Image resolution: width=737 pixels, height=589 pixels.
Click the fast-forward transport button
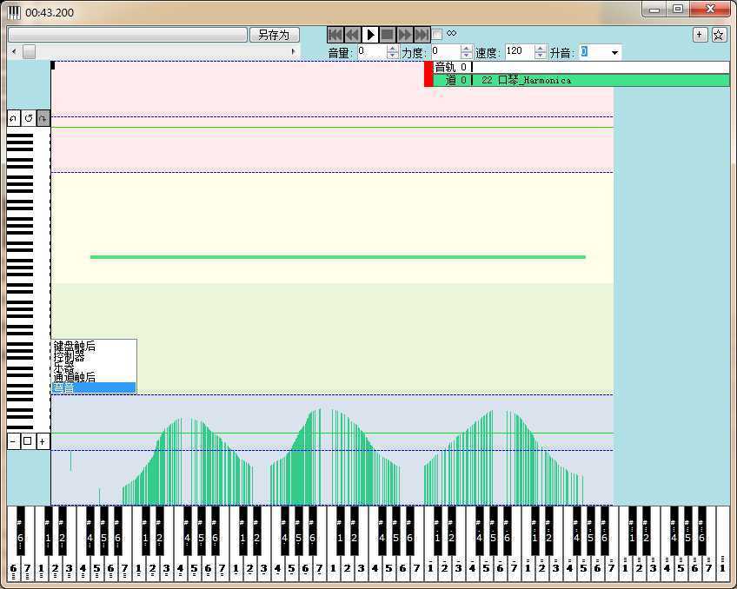point(404,35)
